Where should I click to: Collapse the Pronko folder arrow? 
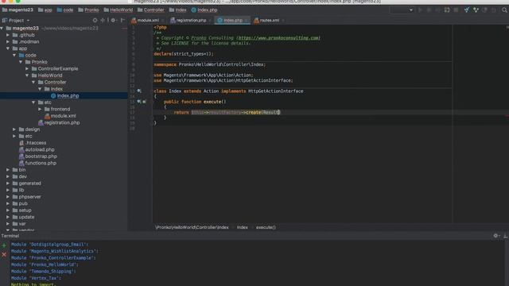(21, 62)
